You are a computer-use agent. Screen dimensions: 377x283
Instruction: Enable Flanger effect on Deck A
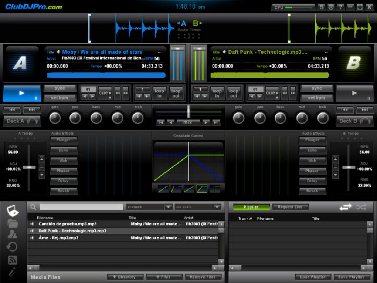(64, 140)
